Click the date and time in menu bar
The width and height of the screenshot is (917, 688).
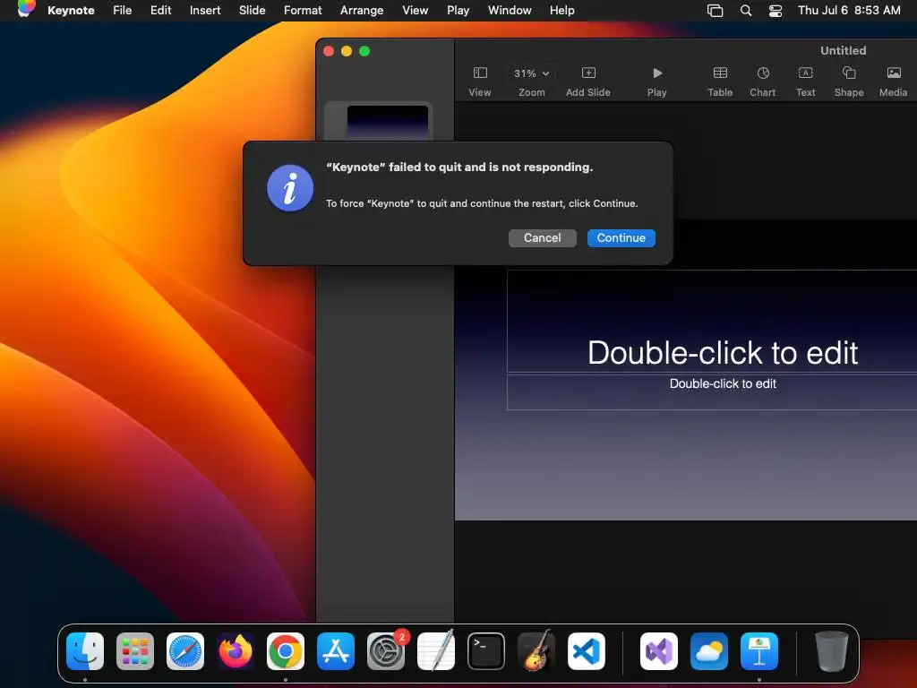pyautogui.click(x=849, y=10)
